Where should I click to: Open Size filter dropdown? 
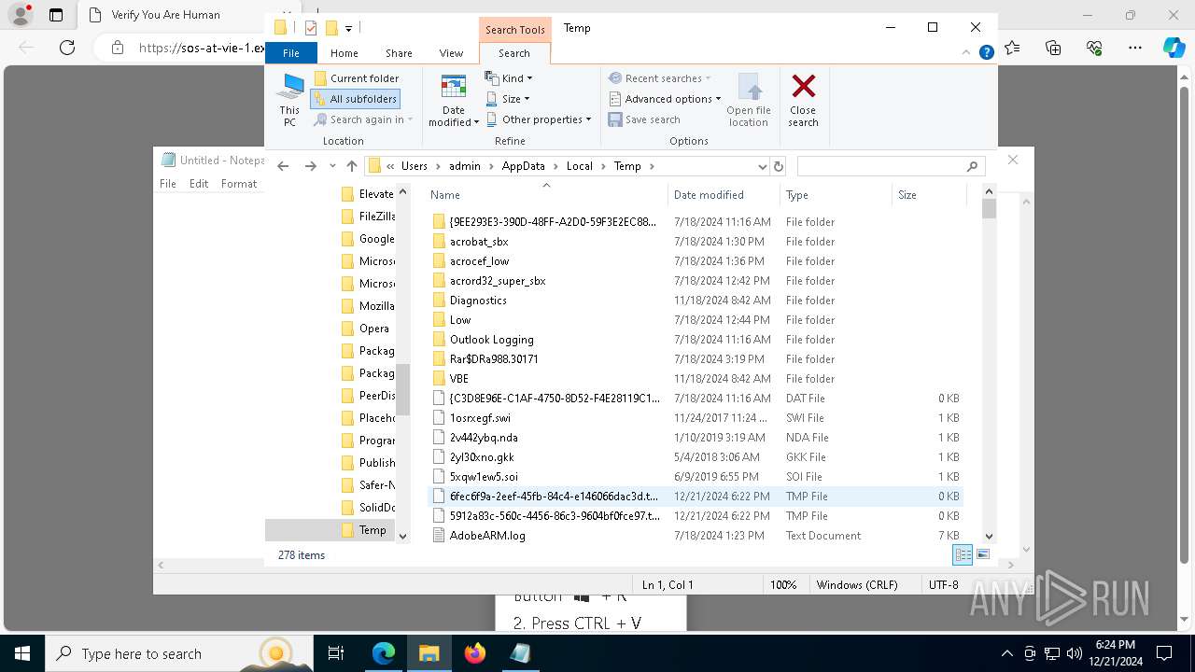tap(509, 99)
